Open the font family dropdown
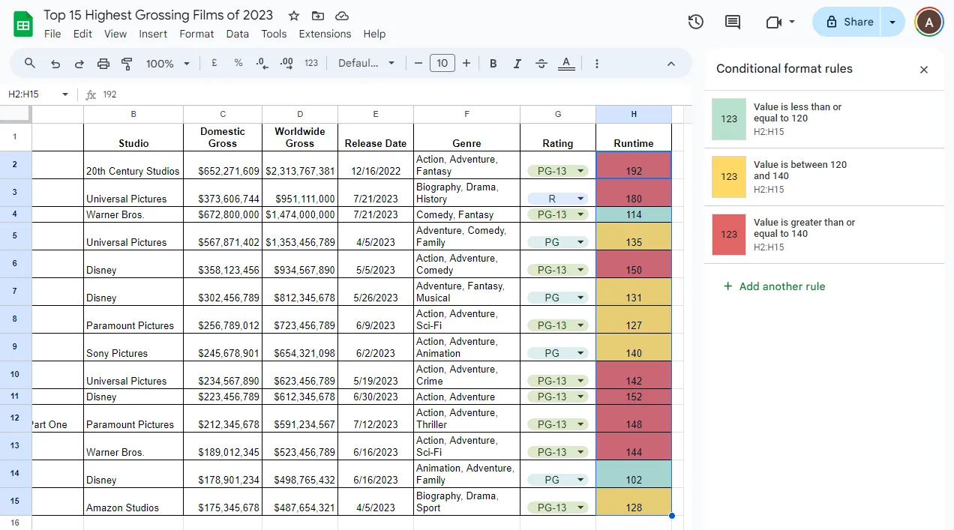 pyautogui.click(x=367, y=64)
